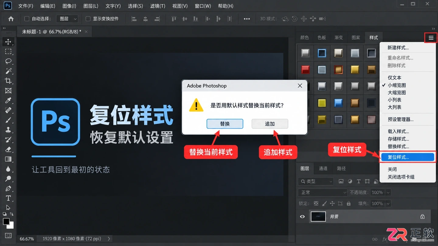Go to the Home screen icon
Viewport: 438px width, 246px height.
coord(11,19)
